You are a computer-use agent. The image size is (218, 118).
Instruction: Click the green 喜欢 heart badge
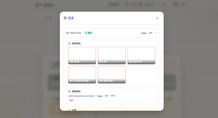pyautogui.click(x=88, y=33)
